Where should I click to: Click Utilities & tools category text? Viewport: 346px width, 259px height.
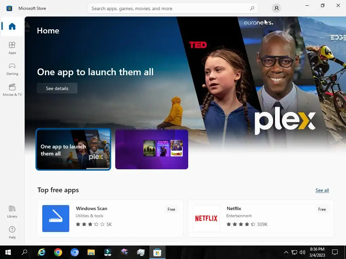pyautogui.click(x=89, y=216)
